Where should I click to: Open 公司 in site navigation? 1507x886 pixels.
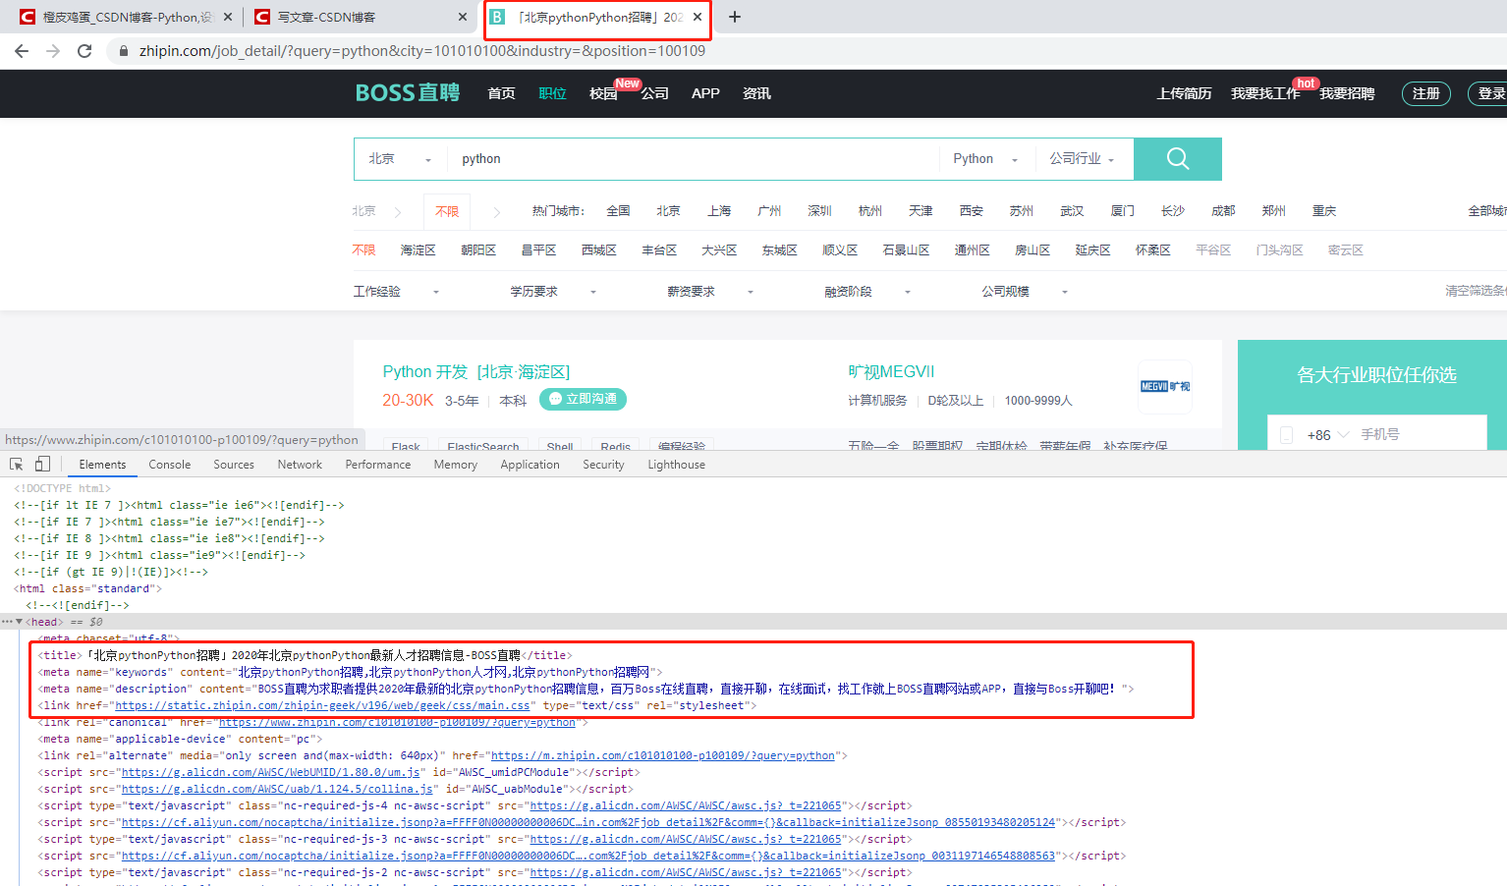pos(654,93)
